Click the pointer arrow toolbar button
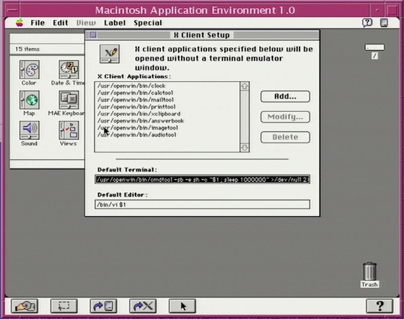This screenshot has width=404, height=319. [182, 306]
